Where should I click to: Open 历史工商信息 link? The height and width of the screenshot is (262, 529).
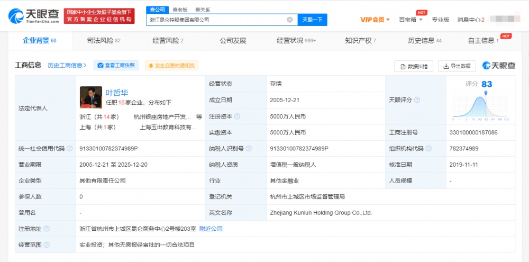click(x=67, y=66)
